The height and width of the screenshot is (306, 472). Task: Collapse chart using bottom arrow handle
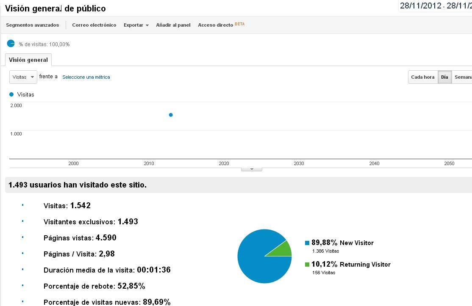(x=252, y=169)
